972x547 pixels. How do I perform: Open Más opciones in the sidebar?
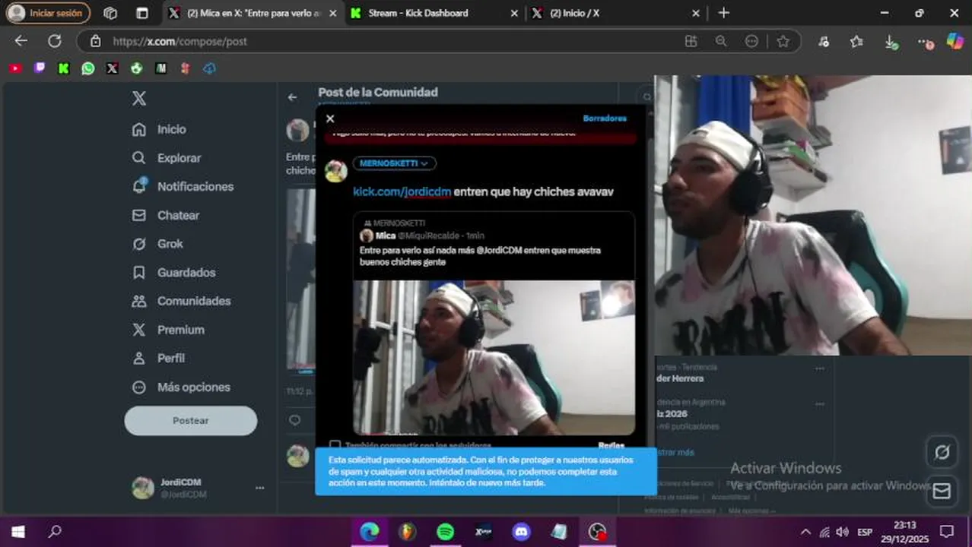pos(181,387)
